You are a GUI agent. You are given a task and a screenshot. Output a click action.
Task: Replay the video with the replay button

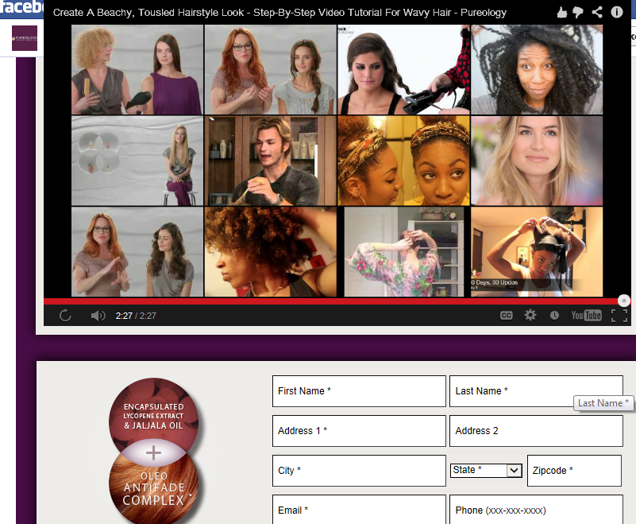coord(65,316)
